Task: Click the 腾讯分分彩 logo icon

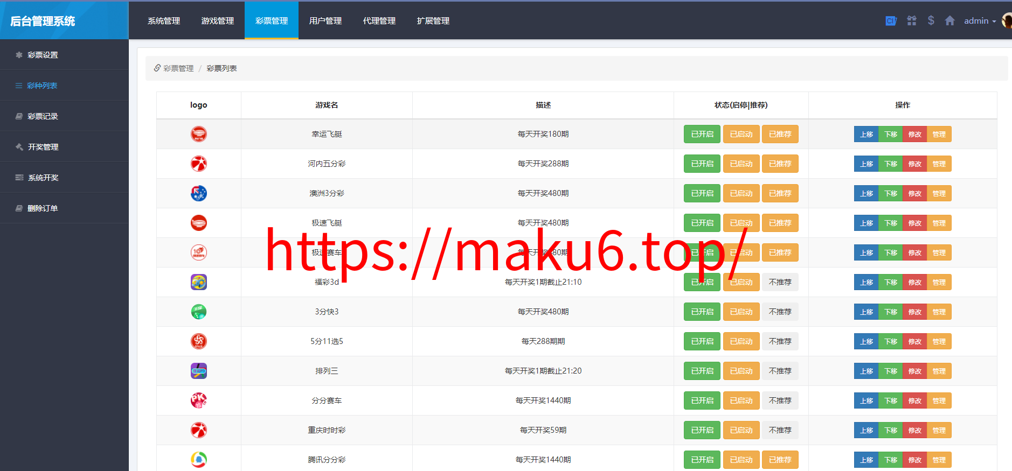Action: [199, 460]
